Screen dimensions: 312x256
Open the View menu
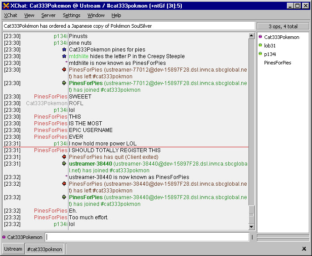[x=29, y=15]
